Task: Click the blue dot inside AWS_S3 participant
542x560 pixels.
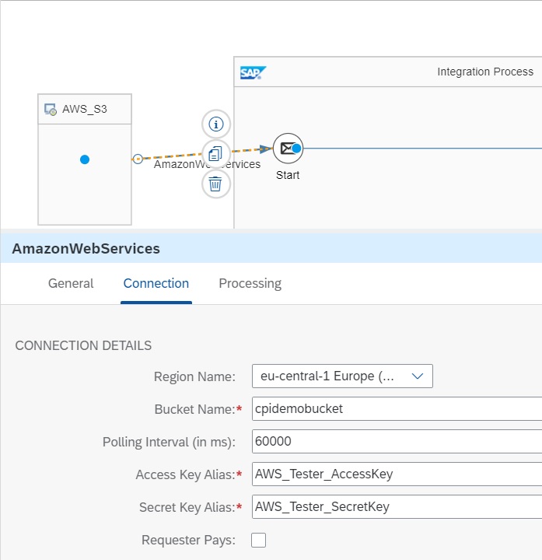Action: (x=85, y=159)
